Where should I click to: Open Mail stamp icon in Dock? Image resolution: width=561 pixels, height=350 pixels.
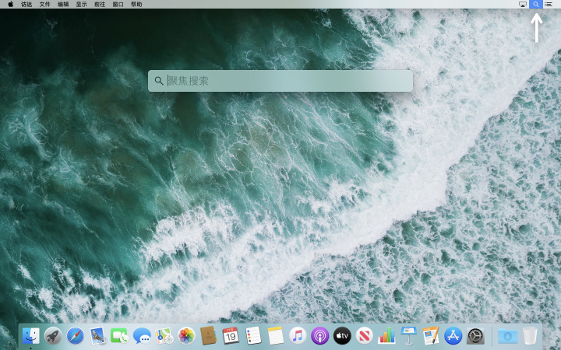tap(97, 336)
